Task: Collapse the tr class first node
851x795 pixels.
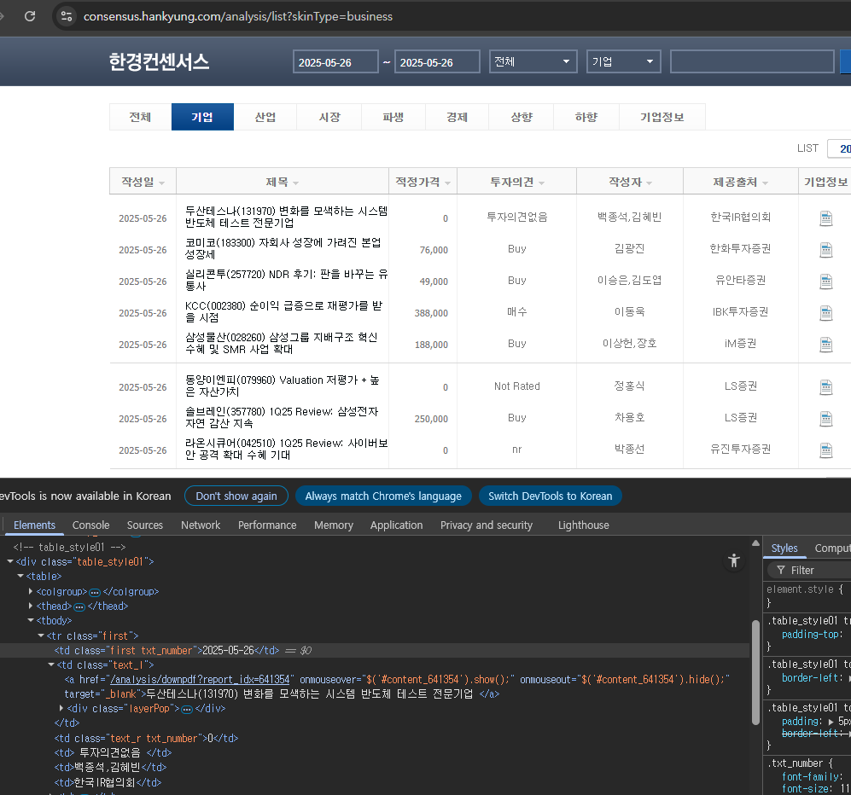Action: tap(41, 635)
